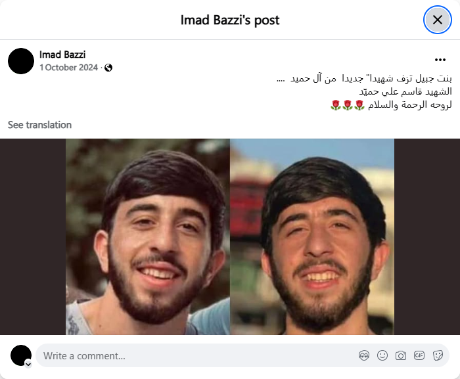Click See translation link
Viewport: 460px width, 379px height.
point(39,125)
